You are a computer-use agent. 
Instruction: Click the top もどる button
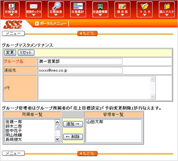tap(87, 34)
